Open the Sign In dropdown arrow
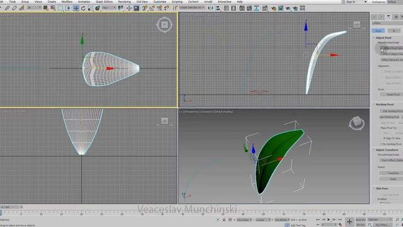Viewport: 403px width, 227px height. tap(365, 2)
